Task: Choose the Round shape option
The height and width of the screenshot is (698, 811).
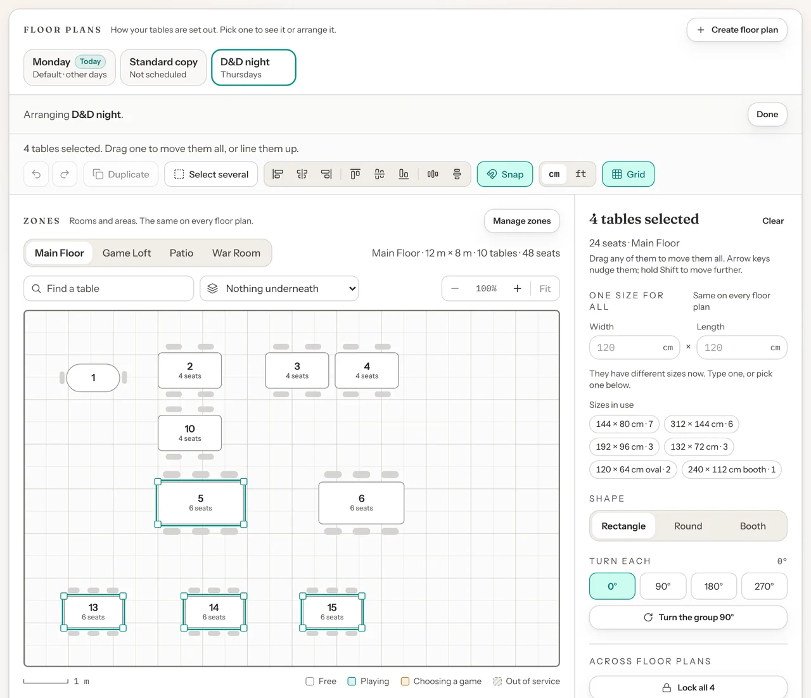Action: click(688, 526)
